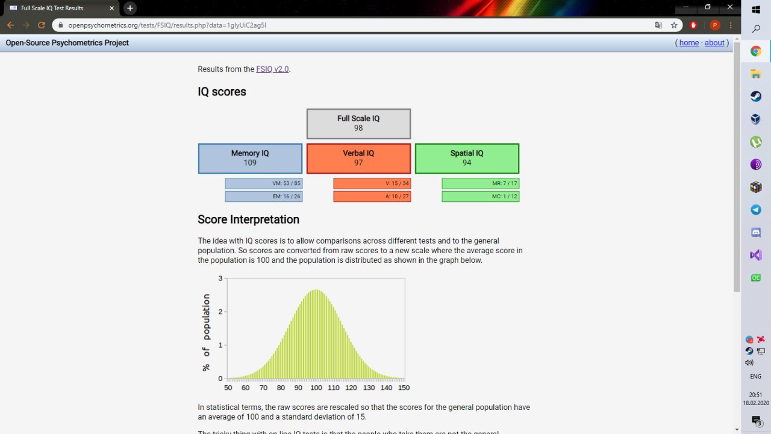The image size is (771, 434).
Task: Open Telegram from the taskbar
Action: [756, 210]
